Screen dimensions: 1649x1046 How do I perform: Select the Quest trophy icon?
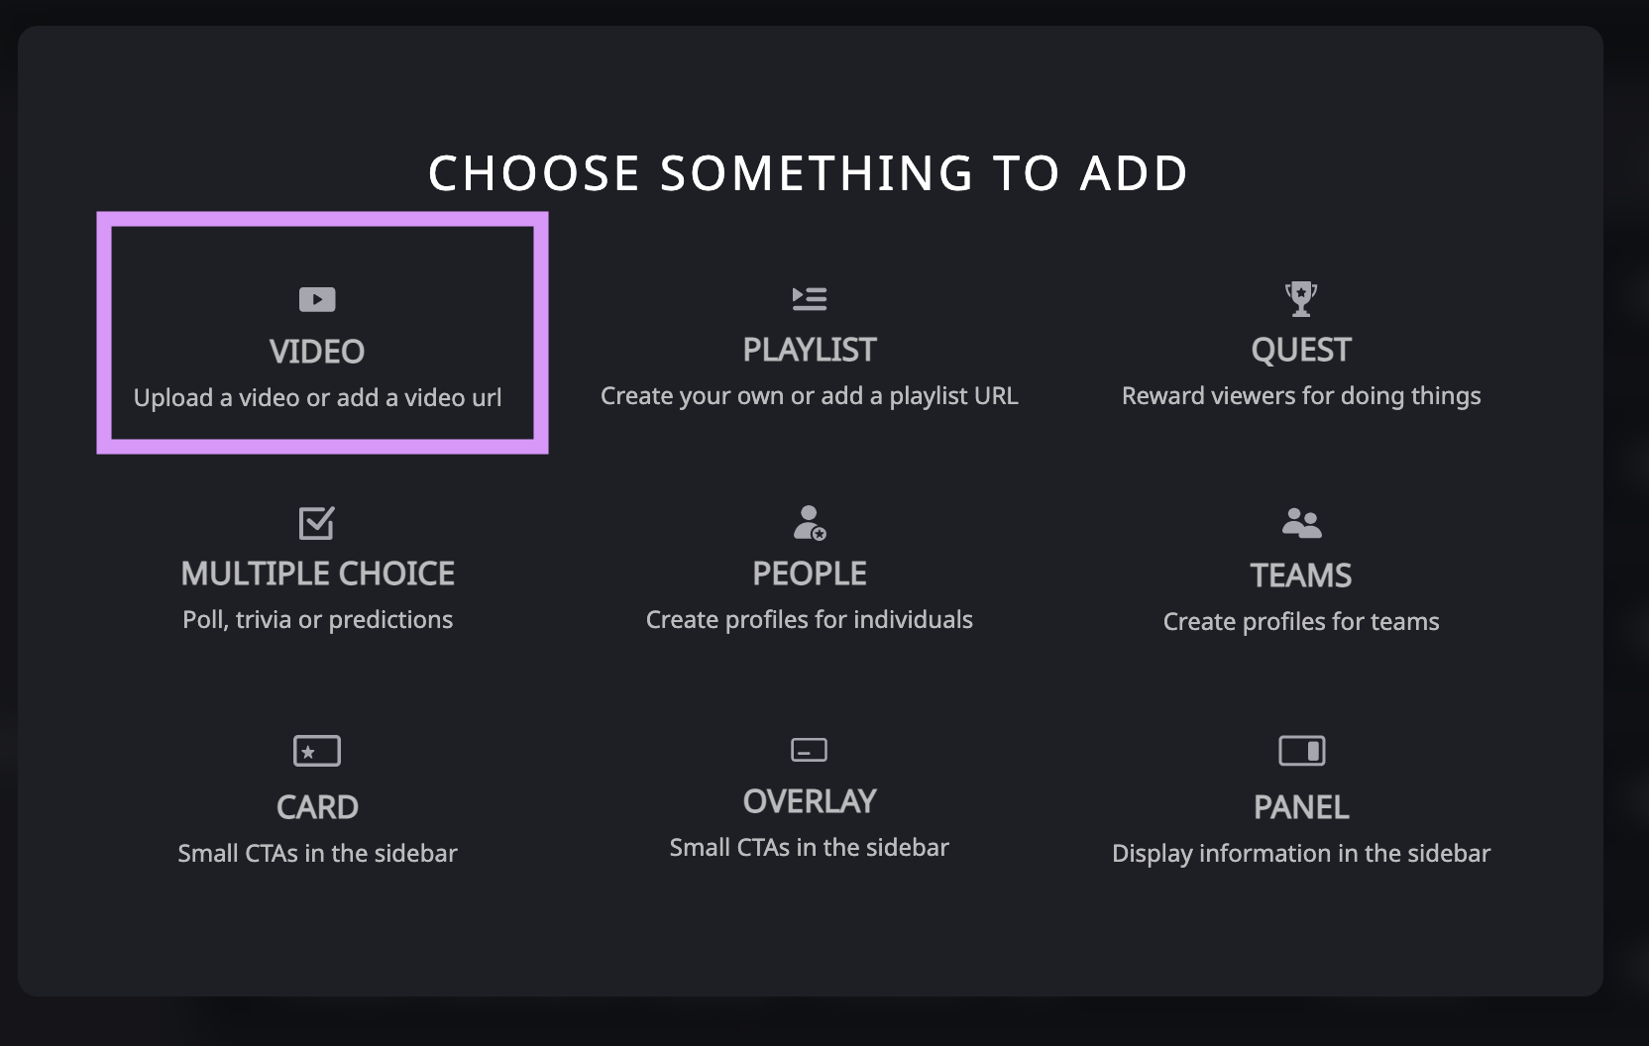click(x=1301, y=298)
